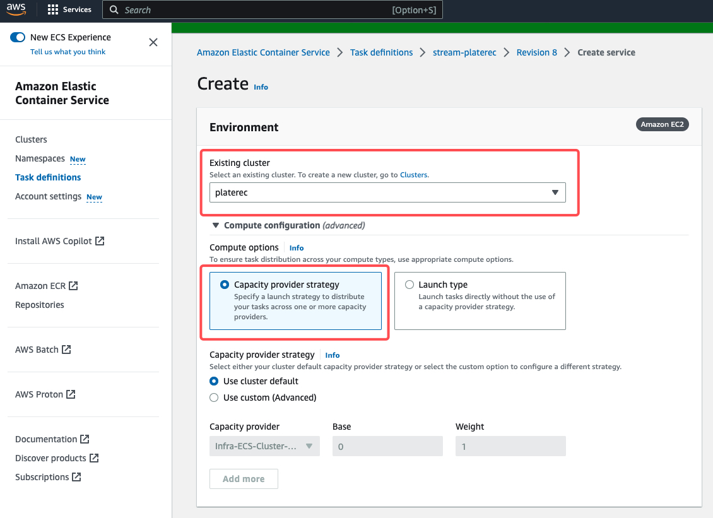Image resolution: width=713 pixels, height=518 pixels.
Task: Select Capacity provider strategy option
Action: pos(225,285)
